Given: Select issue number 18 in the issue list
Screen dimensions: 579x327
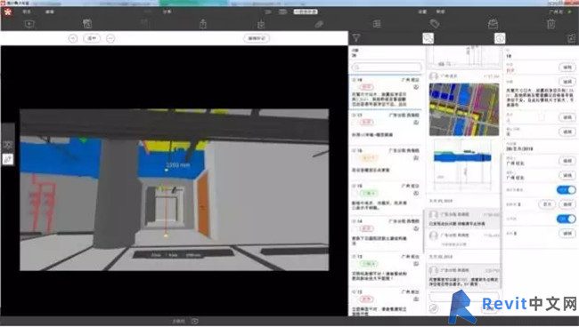Looking at the screenshot, I should point(387,92).
